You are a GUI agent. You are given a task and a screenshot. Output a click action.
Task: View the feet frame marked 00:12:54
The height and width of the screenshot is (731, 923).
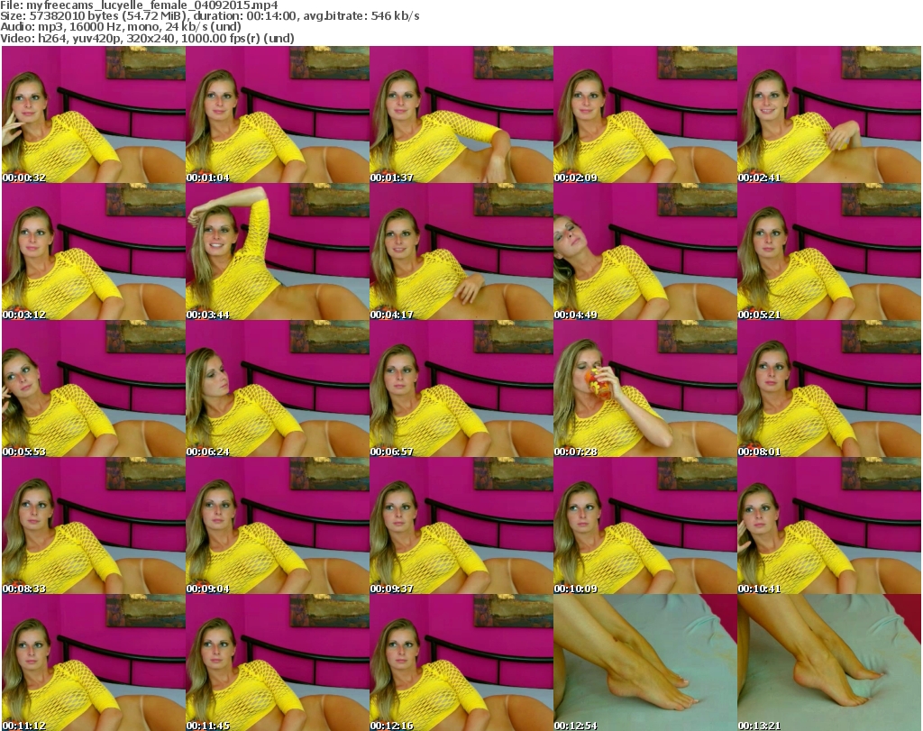pos(645,662)
